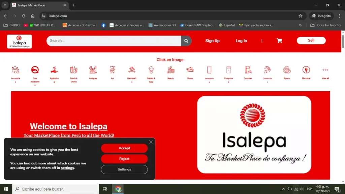The height and width of the screenshot is (194, 345).
Task: Open Bpin paola andrea bookmark
Action: click(256, 25)
